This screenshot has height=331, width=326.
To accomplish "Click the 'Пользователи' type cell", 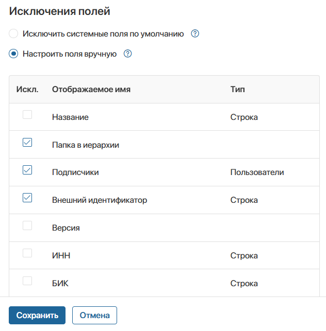I will (x=257, y=172).
